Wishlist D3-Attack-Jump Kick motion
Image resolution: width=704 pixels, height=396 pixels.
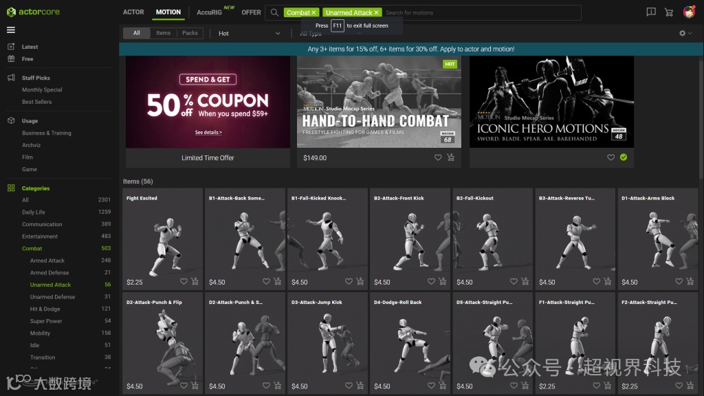pyautogui.click(x=349, y=386)
